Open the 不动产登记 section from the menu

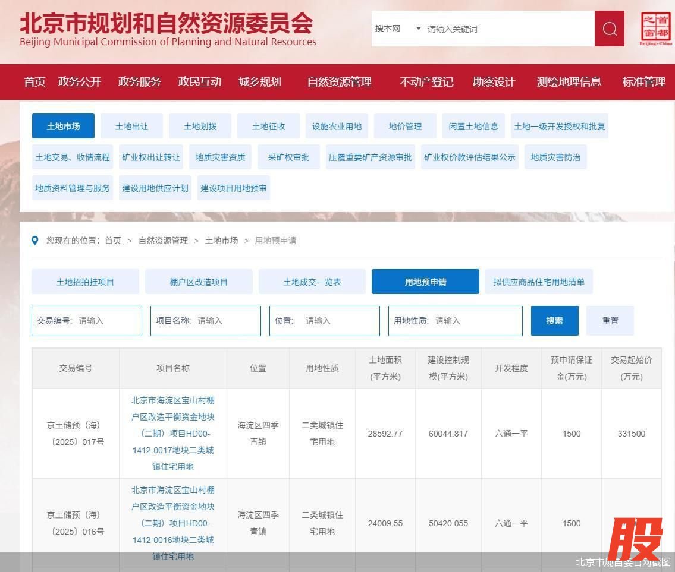coord(426,82)
